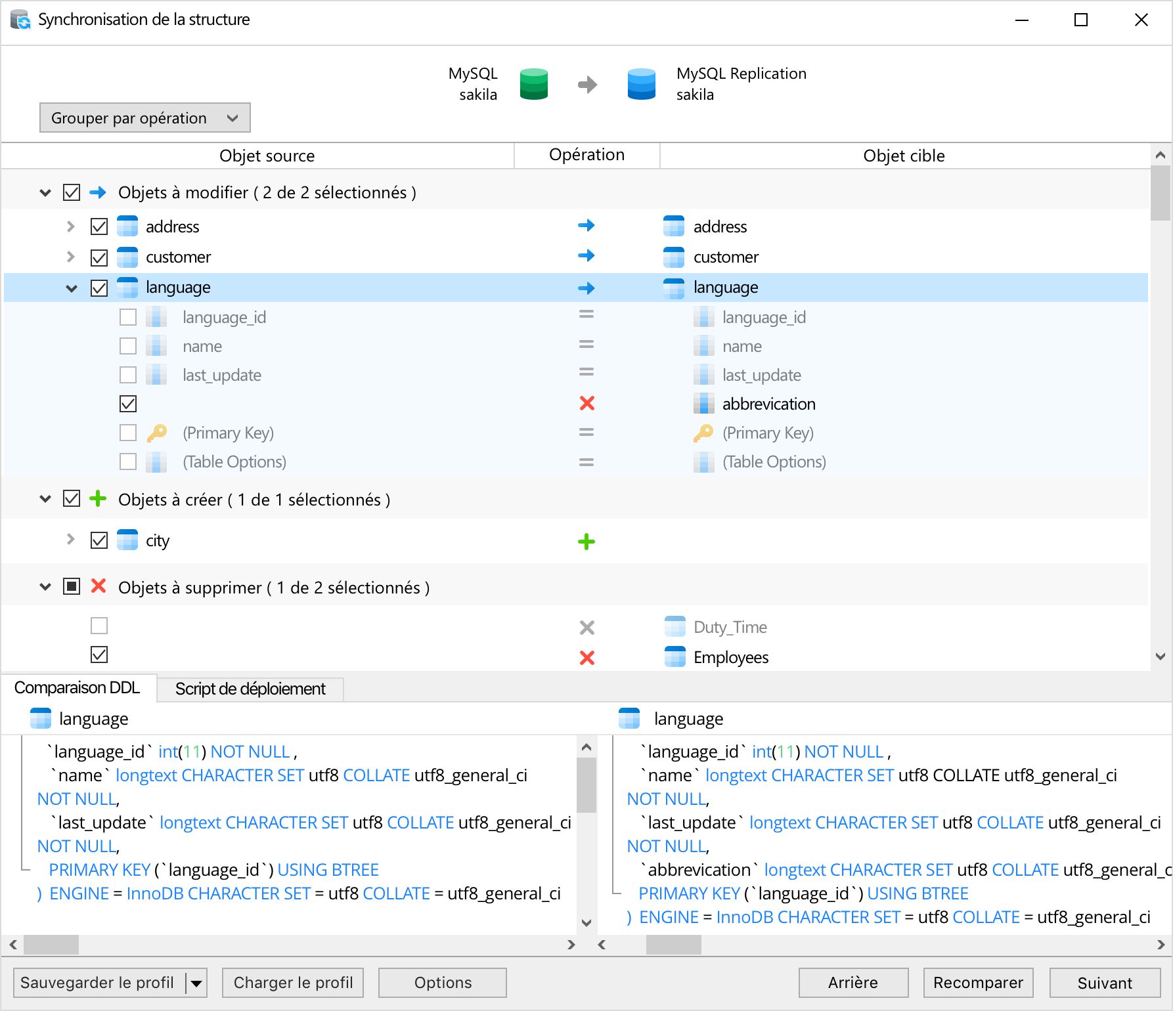The width and height of the screenshot is (1173, 1011).
Task: Open the Sauvegarder le profil dropdown arrow
Action: (x=196, y=983)
